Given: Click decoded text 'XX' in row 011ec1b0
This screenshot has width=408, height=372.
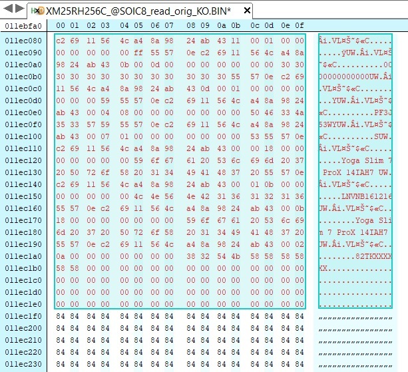Looking at the screenshot, I should pos(323,268).
